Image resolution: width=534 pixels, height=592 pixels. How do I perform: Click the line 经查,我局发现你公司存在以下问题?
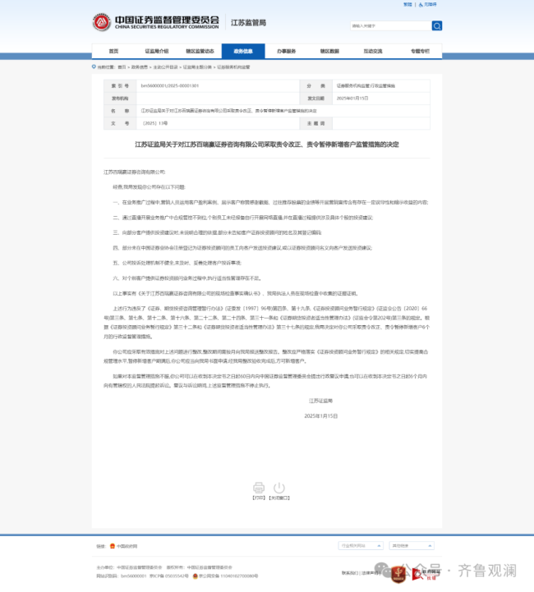tap(150, 187)
